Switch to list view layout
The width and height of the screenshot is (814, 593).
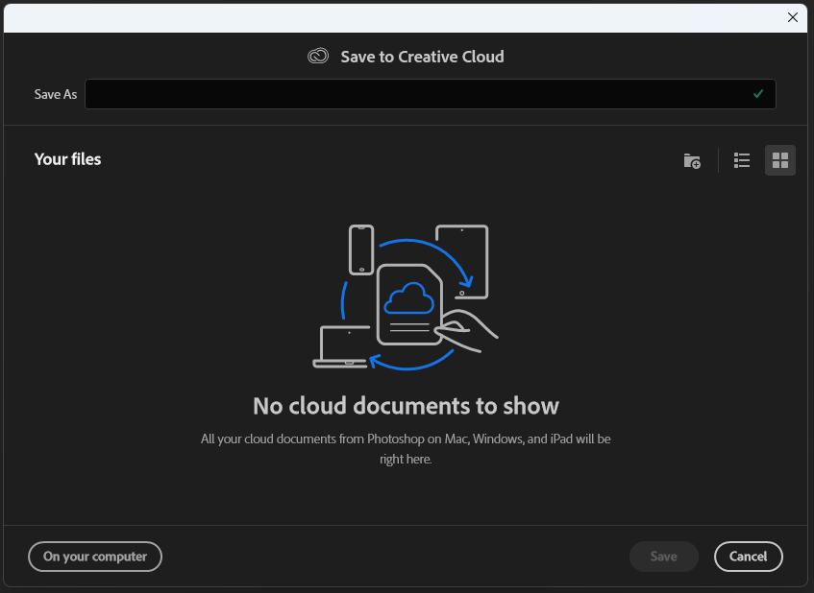pyautogui.click(x=741, y=160)
